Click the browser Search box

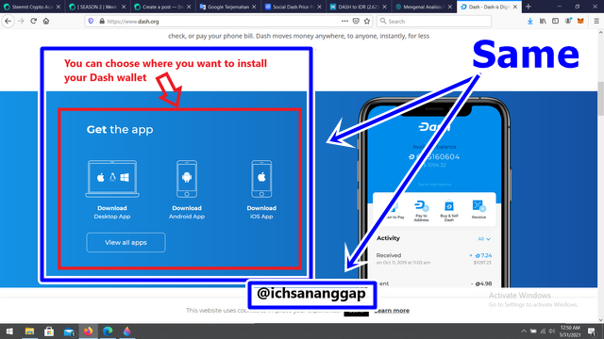point(434,21)
